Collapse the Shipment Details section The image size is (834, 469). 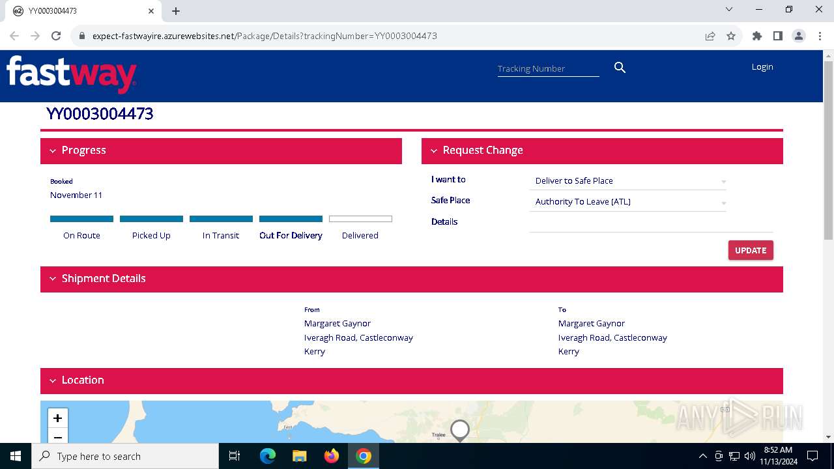pos(53,279)
